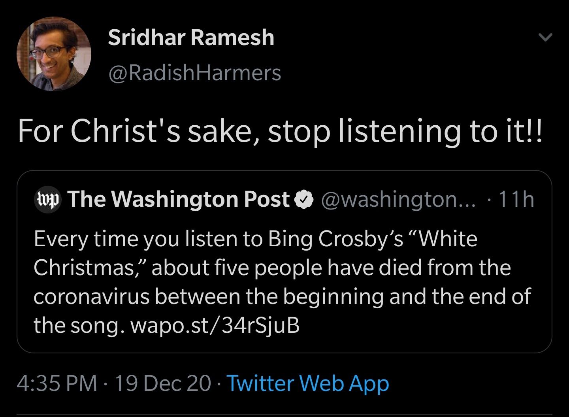
Task: Open the Twitter Web App source link
Action: (x=308, y=383)
